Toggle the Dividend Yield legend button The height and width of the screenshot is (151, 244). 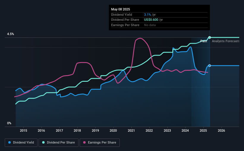(x=21, y=143)
